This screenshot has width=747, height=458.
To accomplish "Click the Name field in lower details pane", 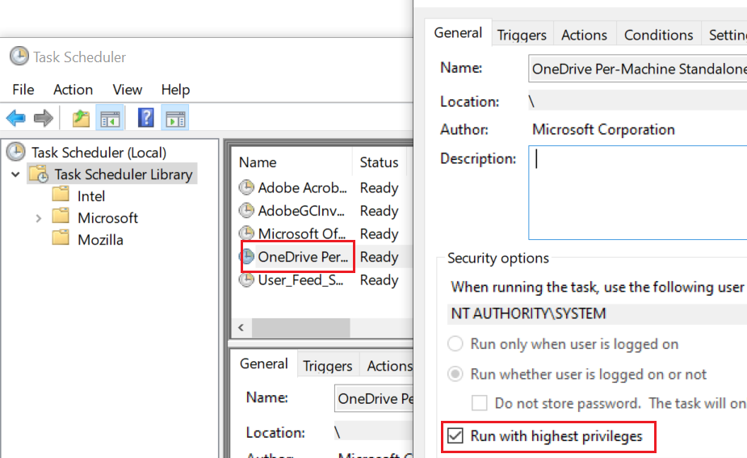I will [x=374, y=398].
